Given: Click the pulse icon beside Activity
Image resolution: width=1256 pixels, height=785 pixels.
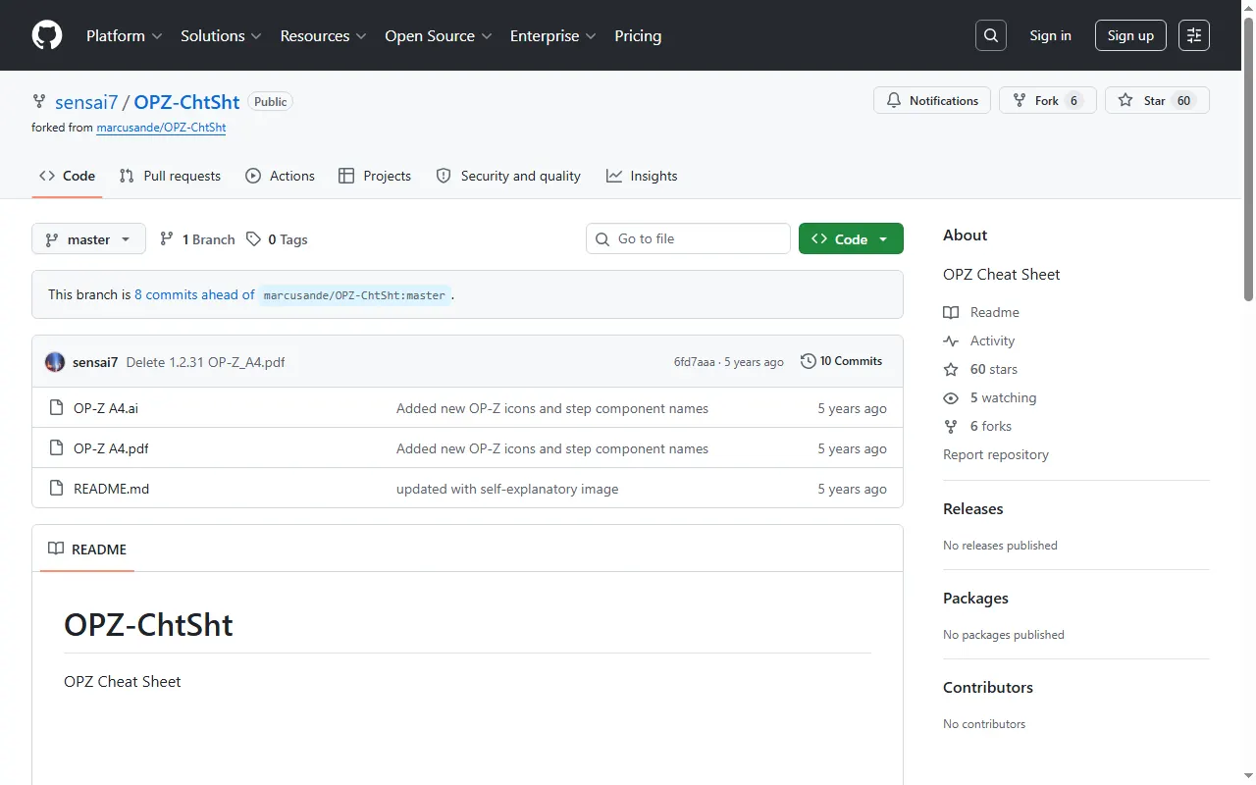Looking at the screenshot, I should (951, 340).
